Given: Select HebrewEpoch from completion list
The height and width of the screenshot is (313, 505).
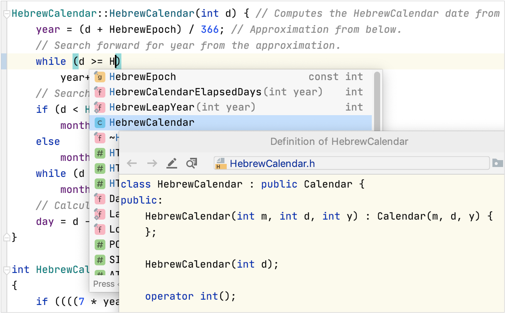Looking at the screenshot, I should click(x=143, y=77).
